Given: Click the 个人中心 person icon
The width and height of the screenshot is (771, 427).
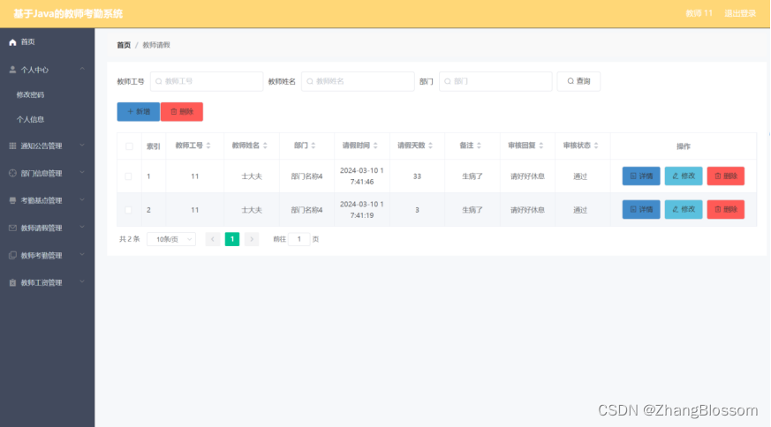Looking at the screenshot, I should pos(12,70).
